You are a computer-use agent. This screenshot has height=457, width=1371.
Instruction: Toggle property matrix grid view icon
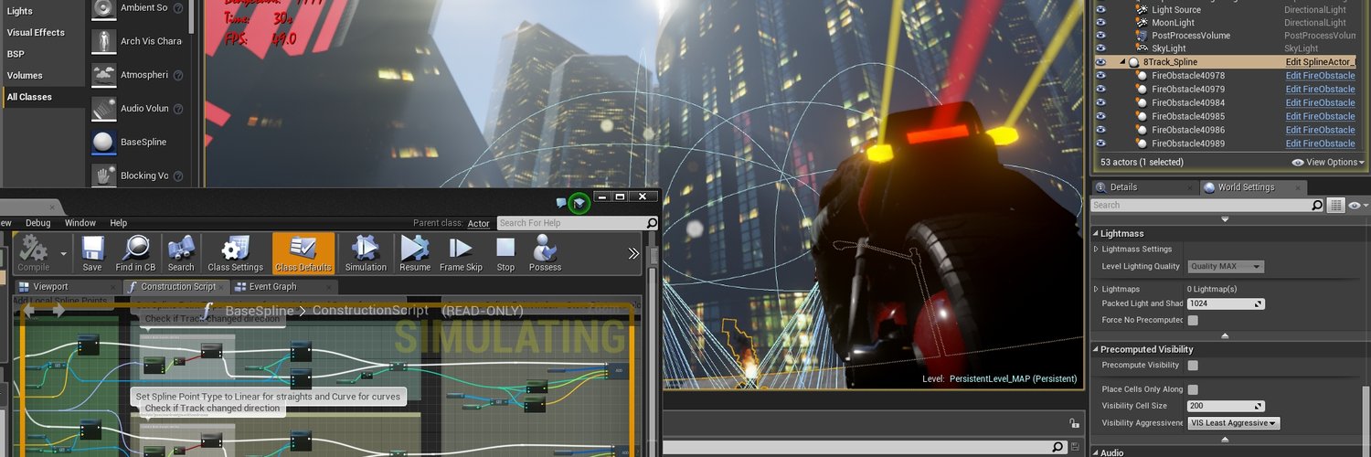[x=1335, y=206]
